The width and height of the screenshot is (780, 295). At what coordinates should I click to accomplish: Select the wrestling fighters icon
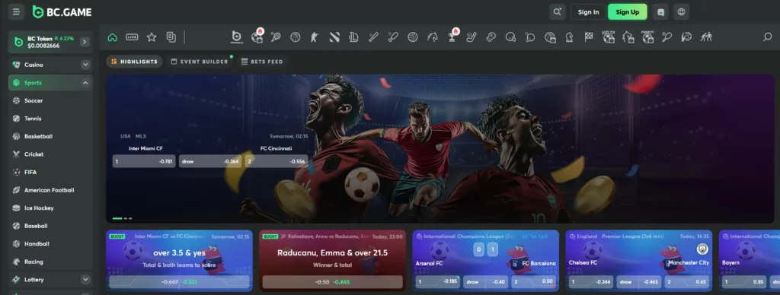coord(706,37)
